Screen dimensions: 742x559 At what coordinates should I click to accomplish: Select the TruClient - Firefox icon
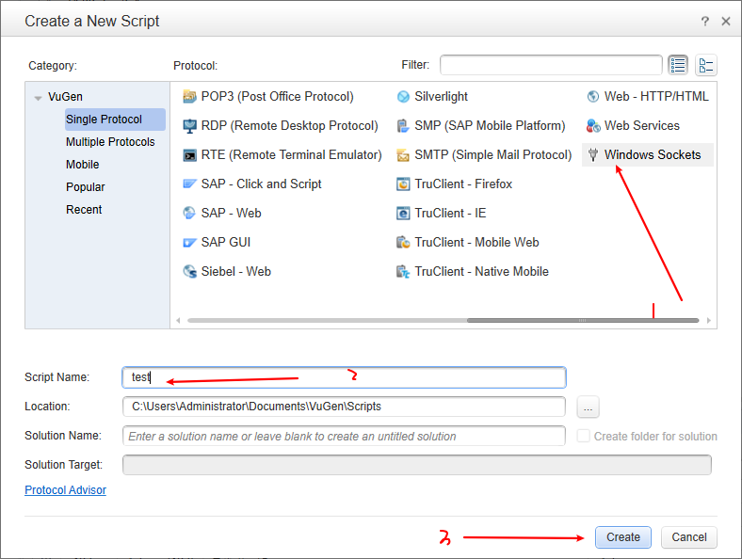coord(404,184)
